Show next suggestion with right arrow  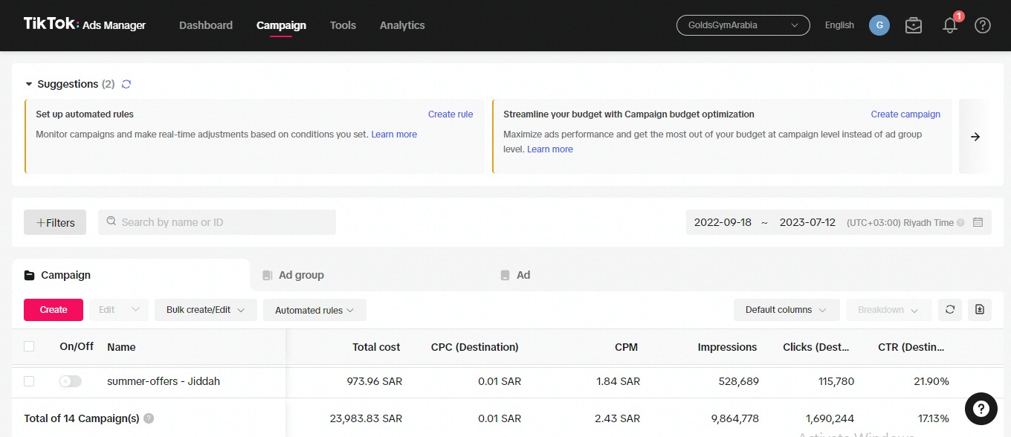coord(976,137)
